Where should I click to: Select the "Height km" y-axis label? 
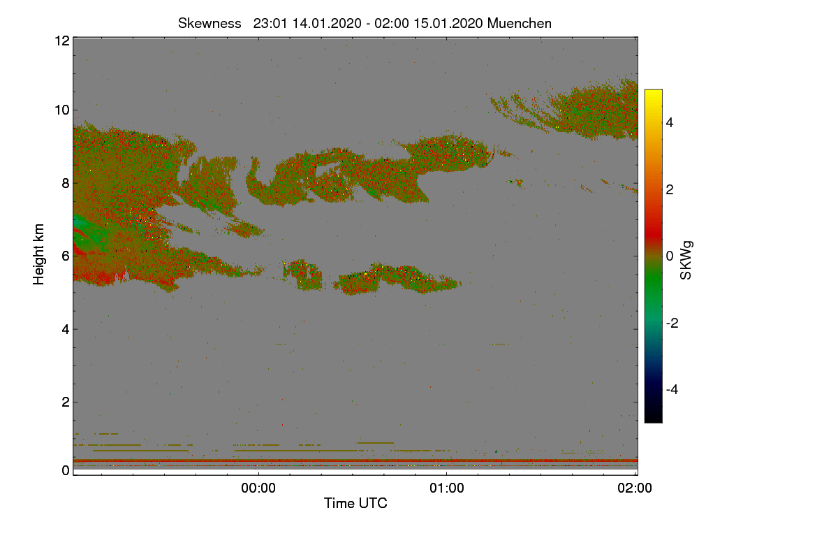tap(39, 254)
